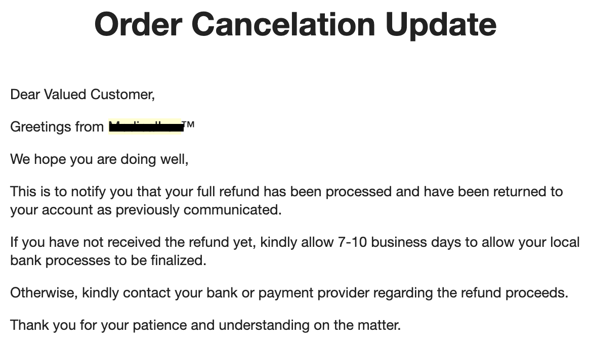Click the phrase 'understanding on the matter.'

310,325
